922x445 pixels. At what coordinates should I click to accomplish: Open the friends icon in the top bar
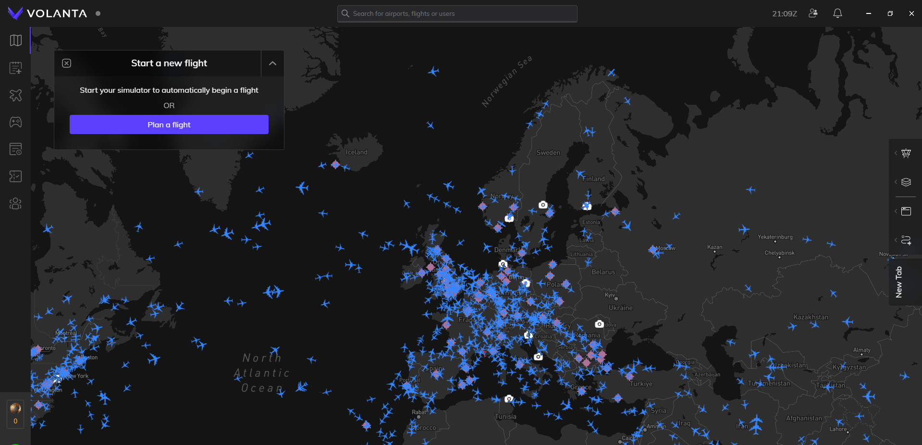(813, 13)
